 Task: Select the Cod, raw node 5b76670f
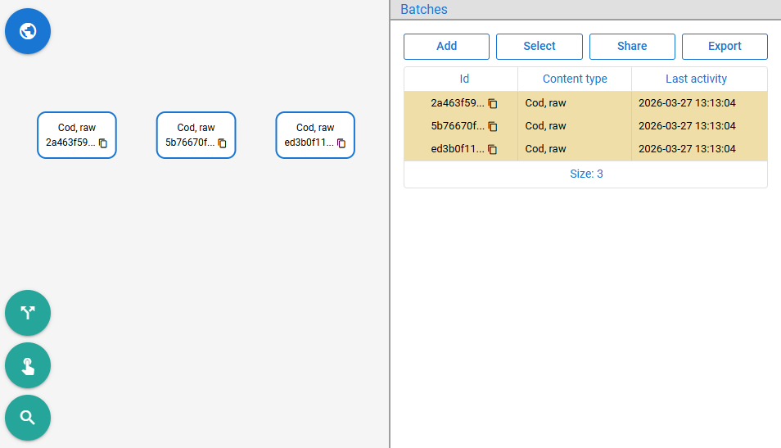click(x=196, y=135)
